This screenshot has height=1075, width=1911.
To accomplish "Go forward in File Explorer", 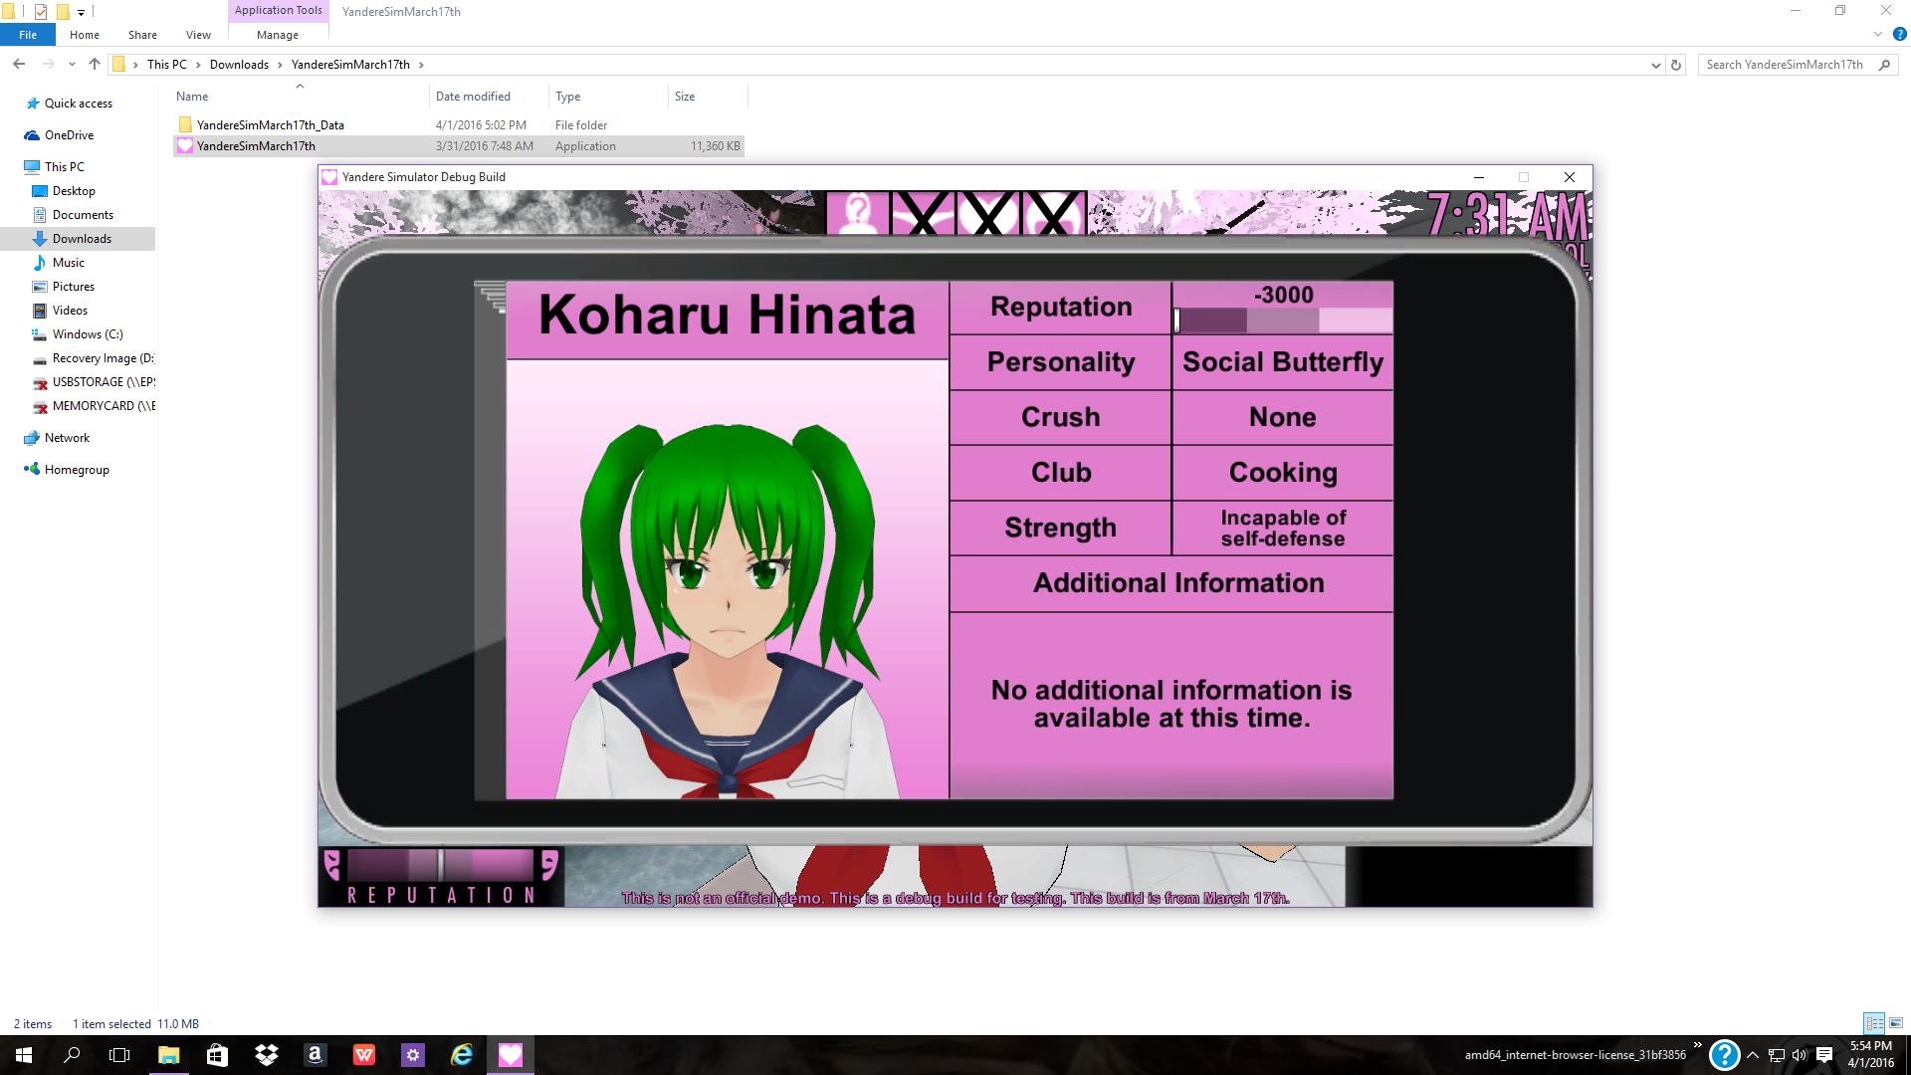I will click(x=48, y=65).
